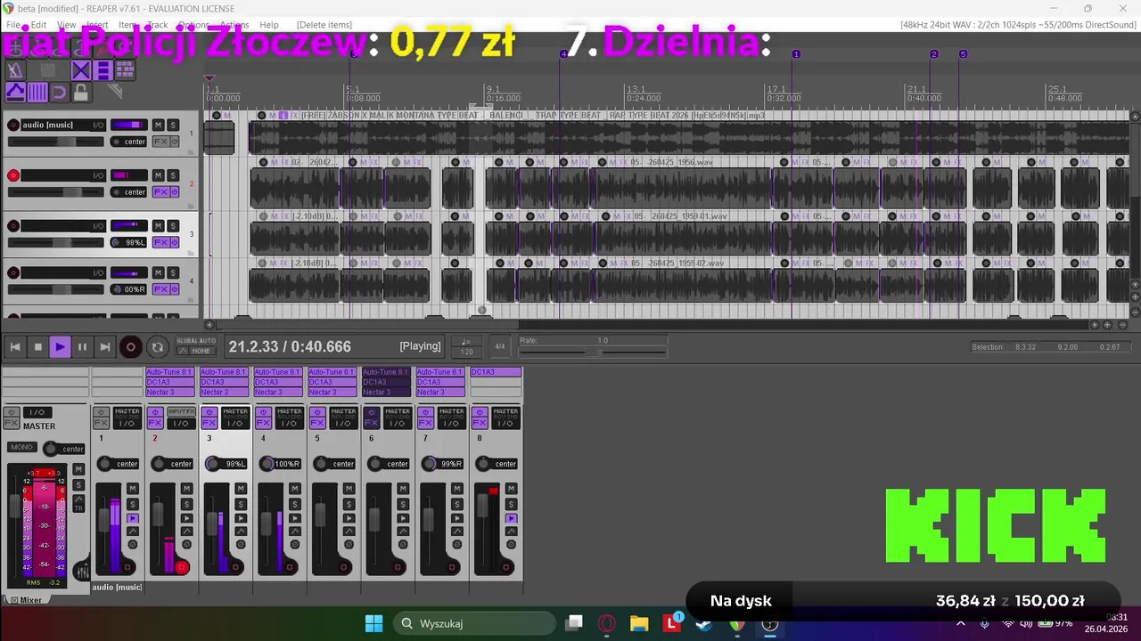The height and width of the screenshot is (641, 1141).
Task: Go to end of project
Action: click(x=104, y=347)
